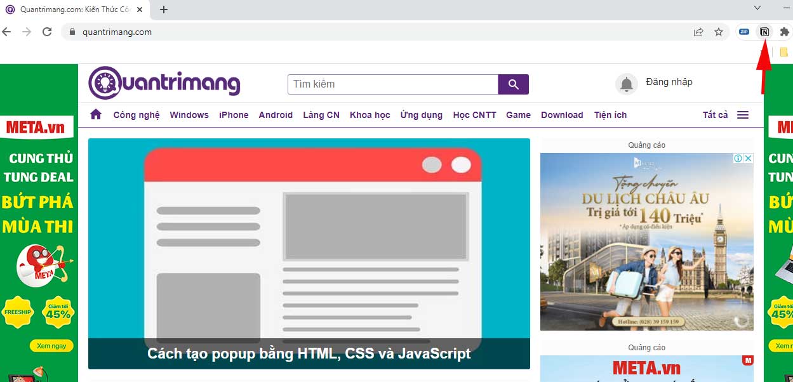View site information via the padlock icon

(72, 31)
